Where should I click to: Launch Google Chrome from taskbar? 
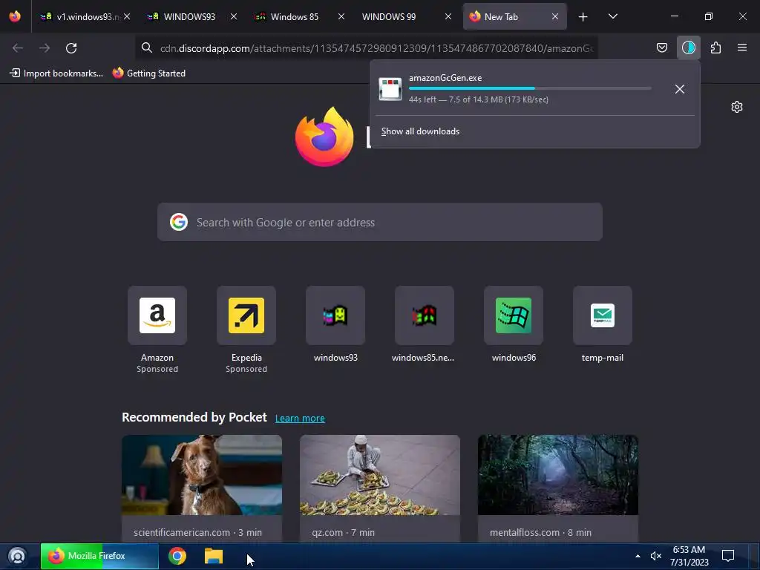pyautogui.click(x=177, y=556)
